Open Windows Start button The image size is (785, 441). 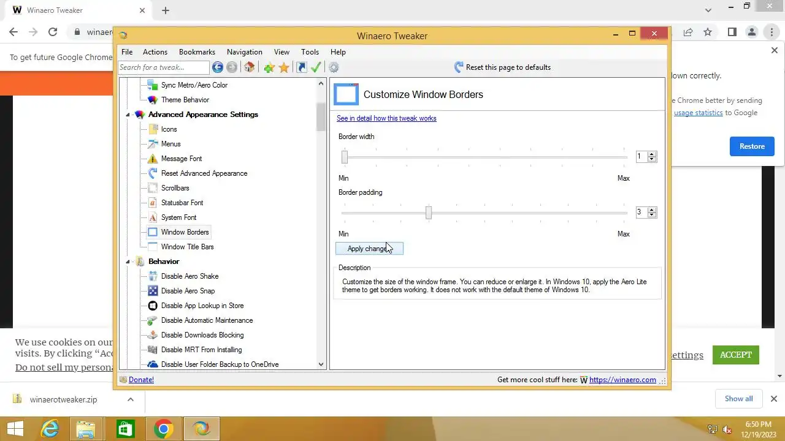click(15, 429)
